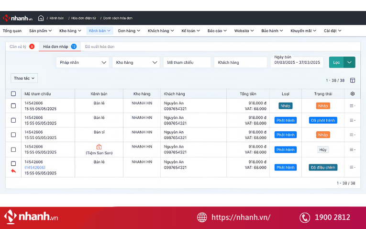This screenshot has width=366, height=229.
Task: Click the globe icon in footer banner
Action: click(202, 218)
